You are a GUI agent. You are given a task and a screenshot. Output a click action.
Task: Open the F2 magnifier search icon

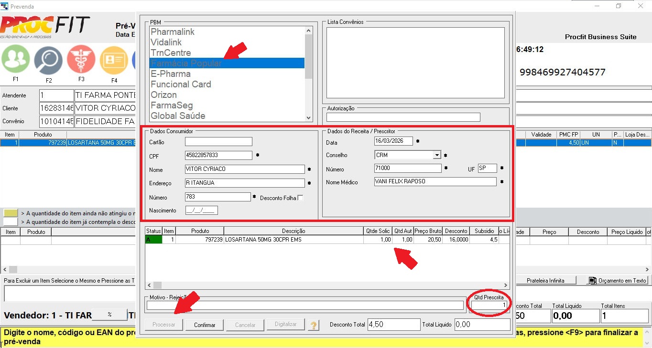(48, 60)
